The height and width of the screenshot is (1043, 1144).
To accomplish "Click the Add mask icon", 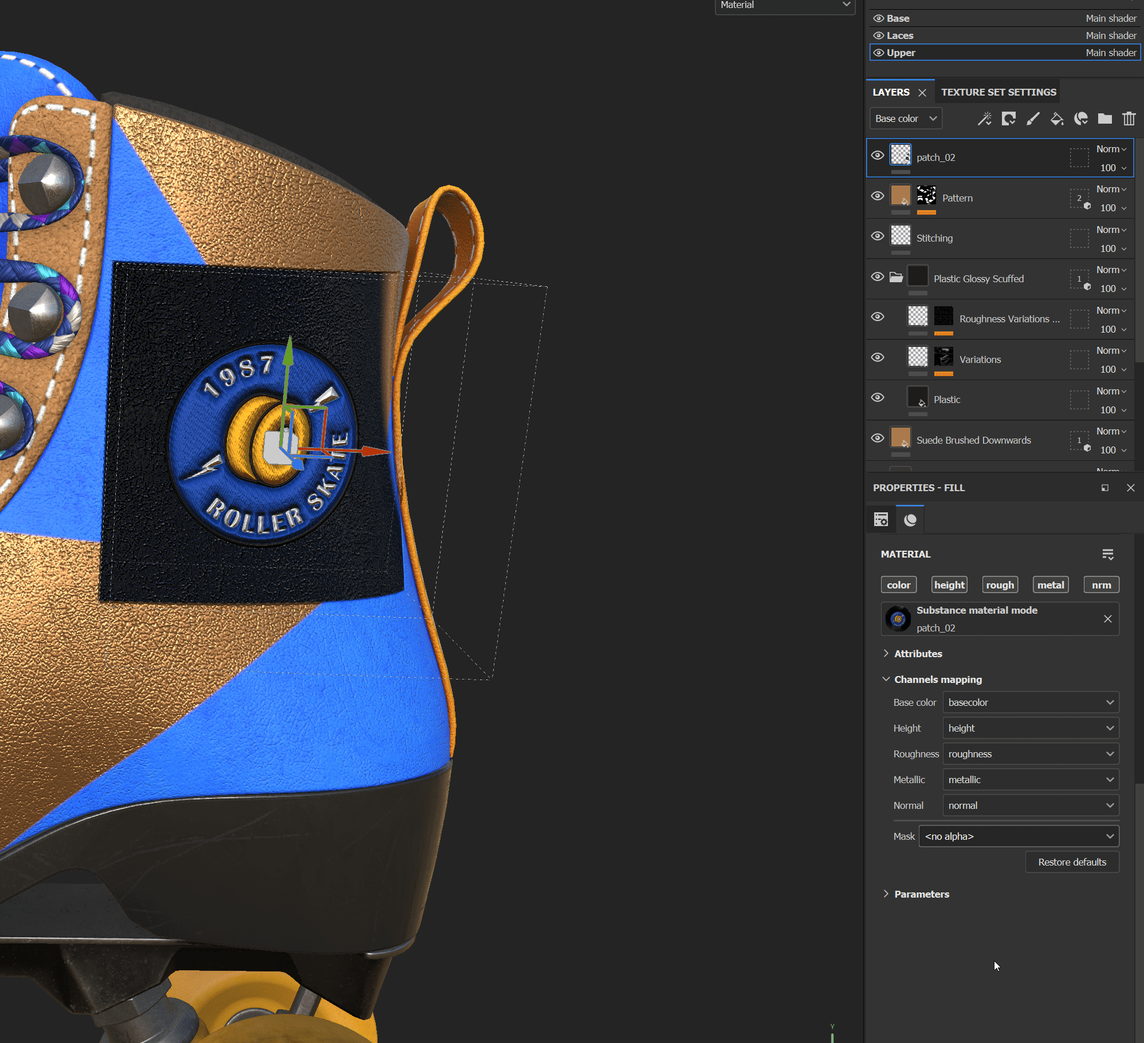I will [x=1008, y=118].
